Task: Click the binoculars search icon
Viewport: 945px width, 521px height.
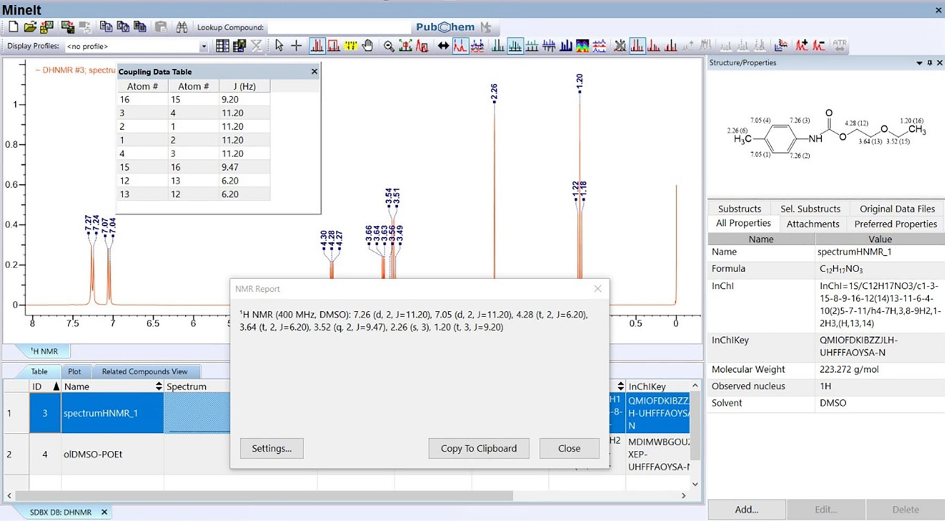Action: 182,27
